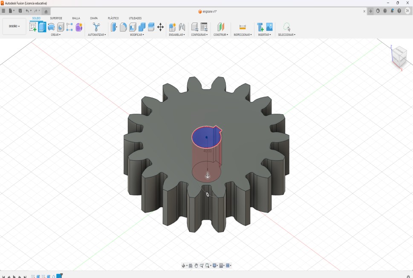Select the Press Pull tool
The image size is (413, 278).
pos(114,27)
